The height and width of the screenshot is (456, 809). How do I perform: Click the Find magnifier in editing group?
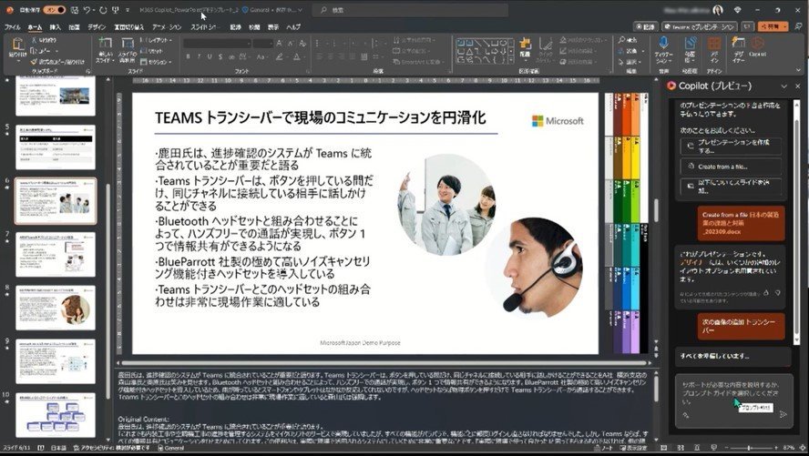click(627, 40)
